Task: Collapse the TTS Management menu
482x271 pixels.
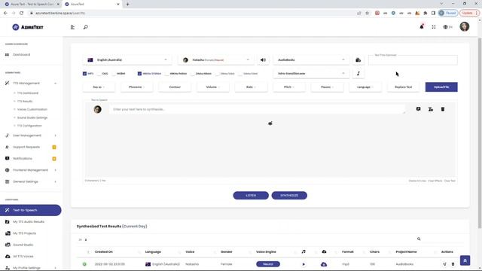Action: click(31, 84)
